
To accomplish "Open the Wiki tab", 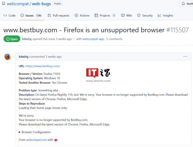I will [127, 15].
